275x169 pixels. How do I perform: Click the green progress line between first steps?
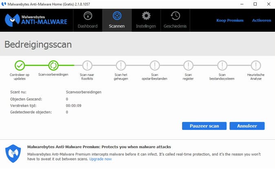click(37, 65)
